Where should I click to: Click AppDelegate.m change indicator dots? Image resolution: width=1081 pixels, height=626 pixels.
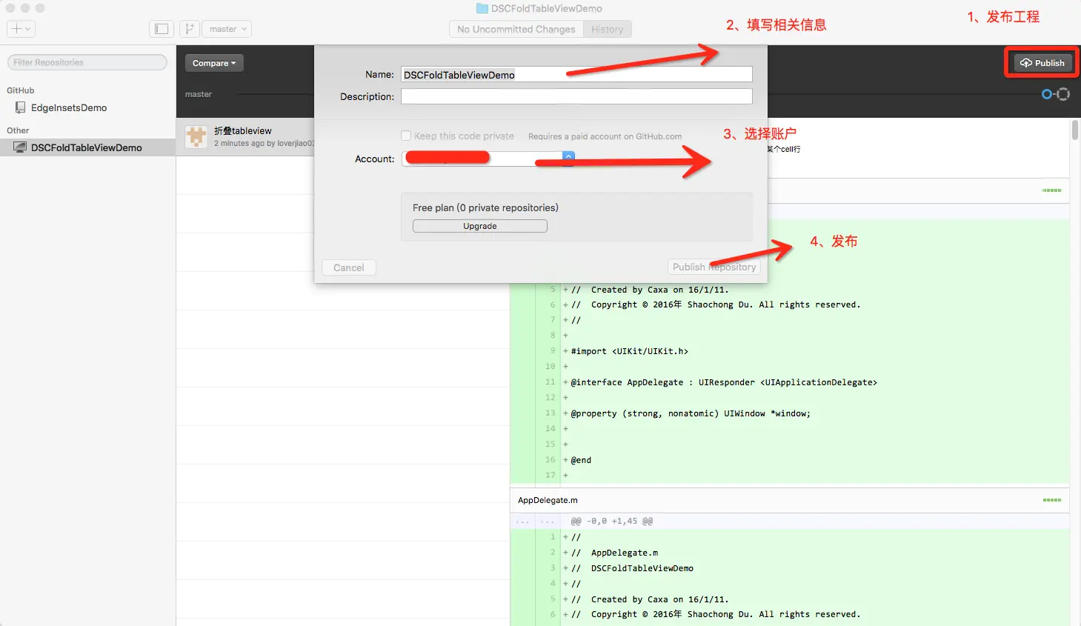tap(1052, 500)
